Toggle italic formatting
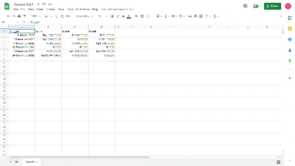295x166 pixels. tap(118, 16)
